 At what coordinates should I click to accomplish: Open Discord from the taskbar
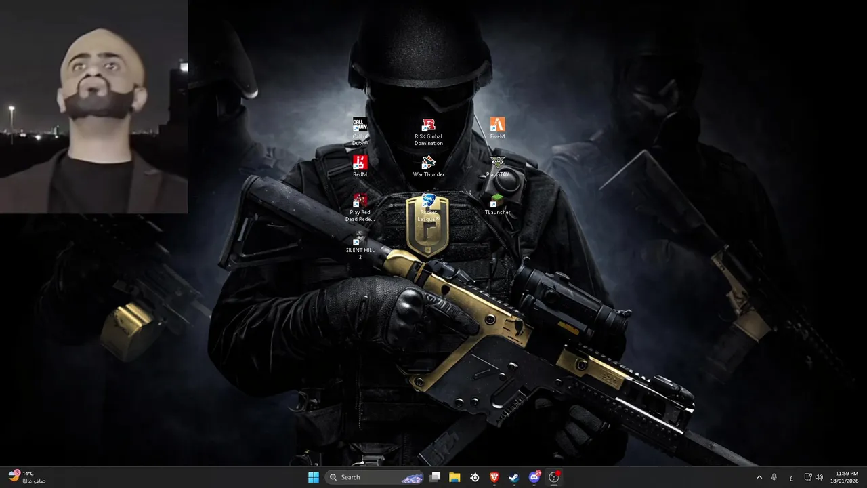coord(534,477)
